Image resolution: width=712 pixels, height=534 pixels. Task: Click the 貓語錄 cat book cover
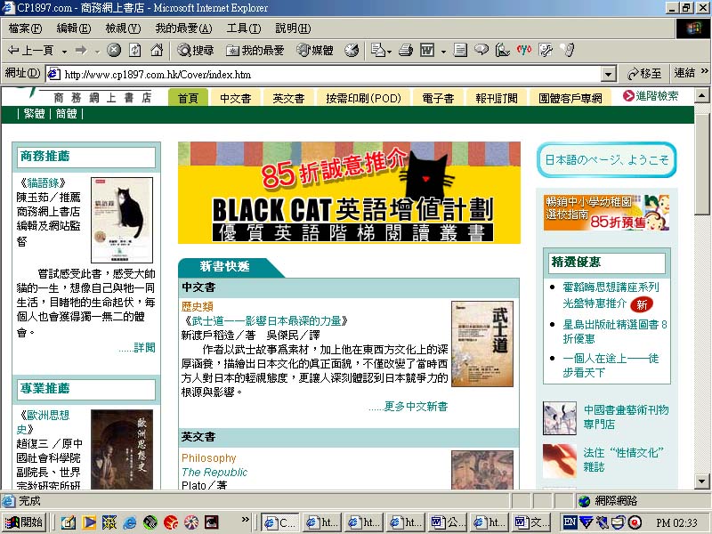[x=122, y=220]
